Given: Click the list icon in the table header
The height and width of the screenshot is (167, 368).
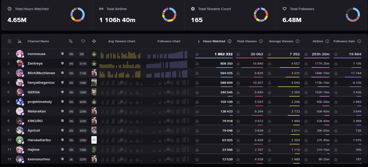Looking at the screenshot, I should [x=10, y=41].
